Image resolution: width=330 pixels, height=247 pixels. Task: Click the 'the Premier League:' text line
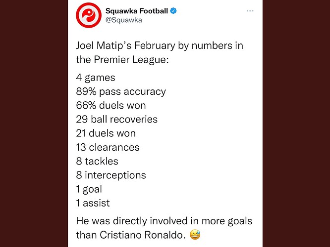pos(122,60)
